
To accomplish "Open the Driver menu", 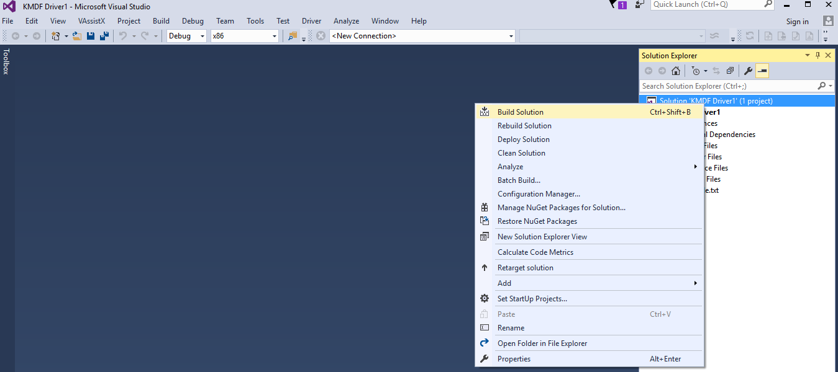I will [312, 21].
